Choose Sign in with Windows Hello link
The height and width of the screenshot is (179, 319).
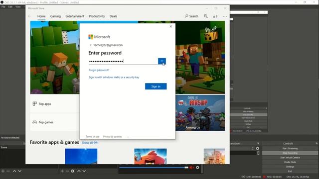[114, 78]
